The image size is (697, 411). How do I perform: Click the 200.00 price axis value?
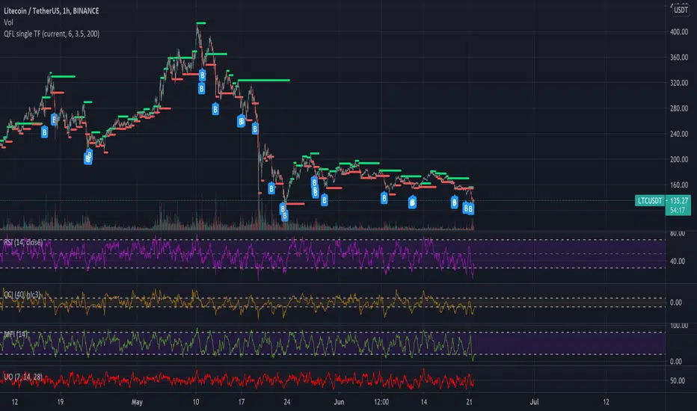pos(679,159)
